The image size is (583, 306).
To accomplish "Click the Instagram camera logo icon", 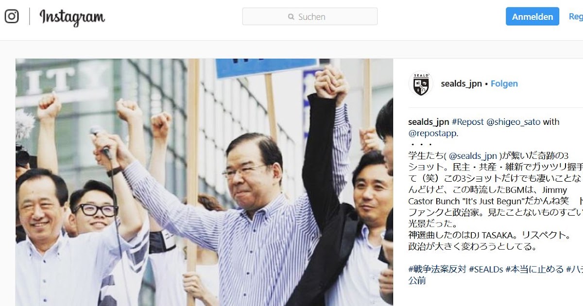I will (12, 17).
